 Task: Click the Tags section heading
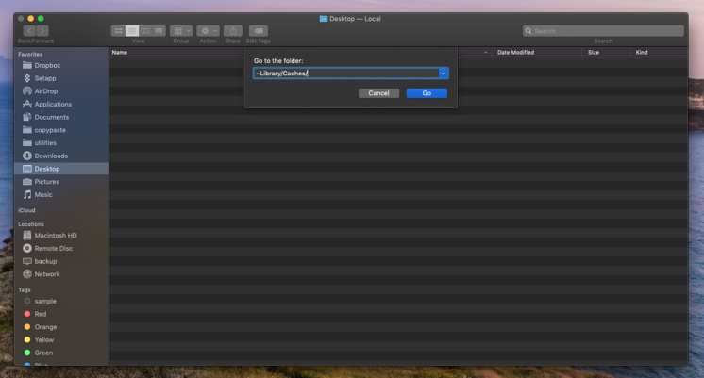pos(25,290)
